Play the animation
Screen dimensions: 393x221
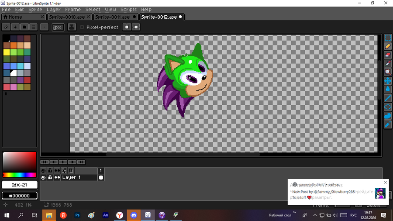[x=63, y=162]
